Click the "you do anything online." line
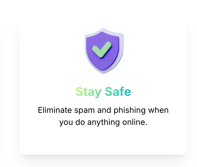Viewport: 197px width, 167px height. pos(103,122)
